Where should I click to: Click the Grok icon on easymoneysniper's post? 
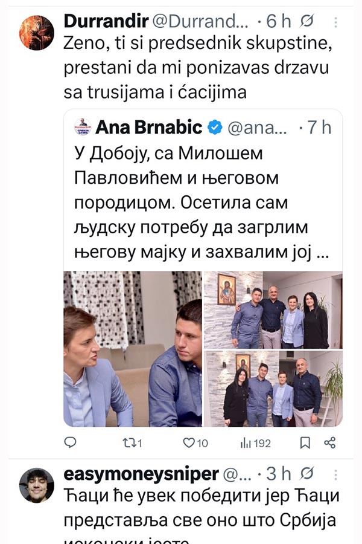point(306,473)
